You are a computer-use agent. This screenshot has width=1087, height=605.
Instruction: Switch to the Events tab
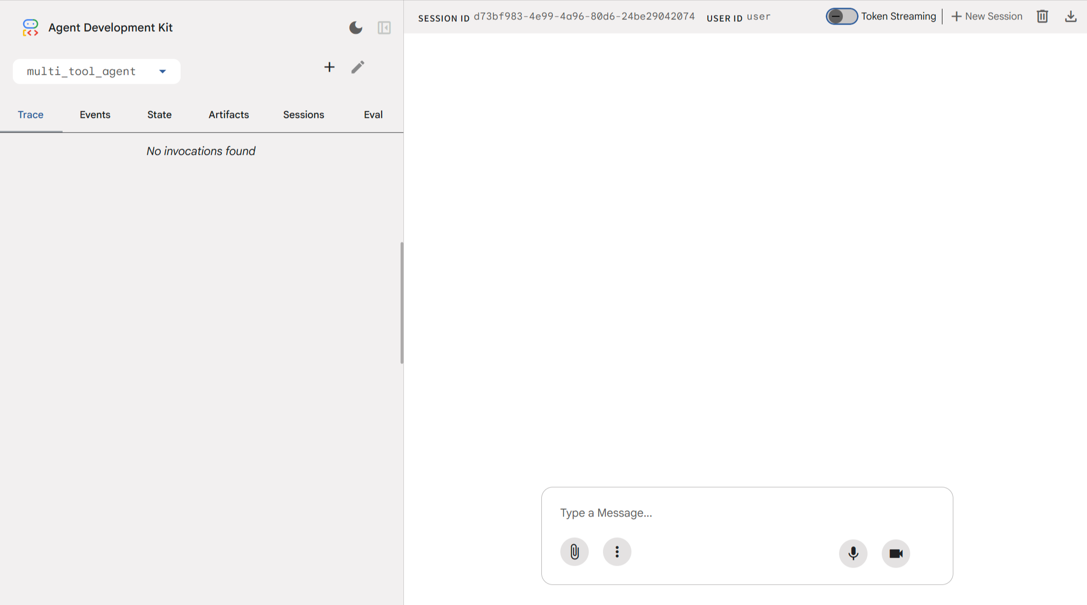(x=95, y=115)
